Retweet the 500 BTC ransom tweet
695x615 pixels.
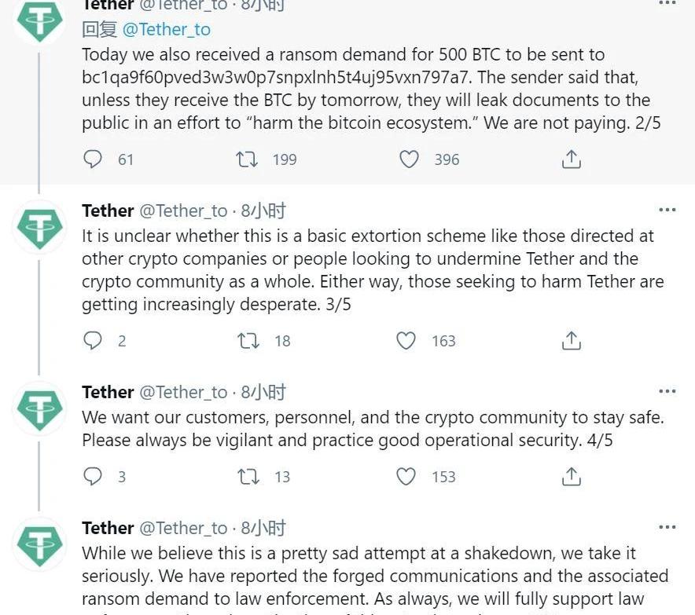pos(247,159)
